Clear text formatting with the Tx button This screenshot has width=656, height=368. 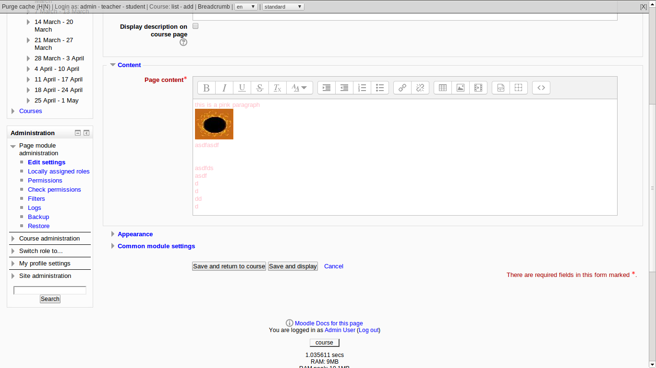(278, 88)
